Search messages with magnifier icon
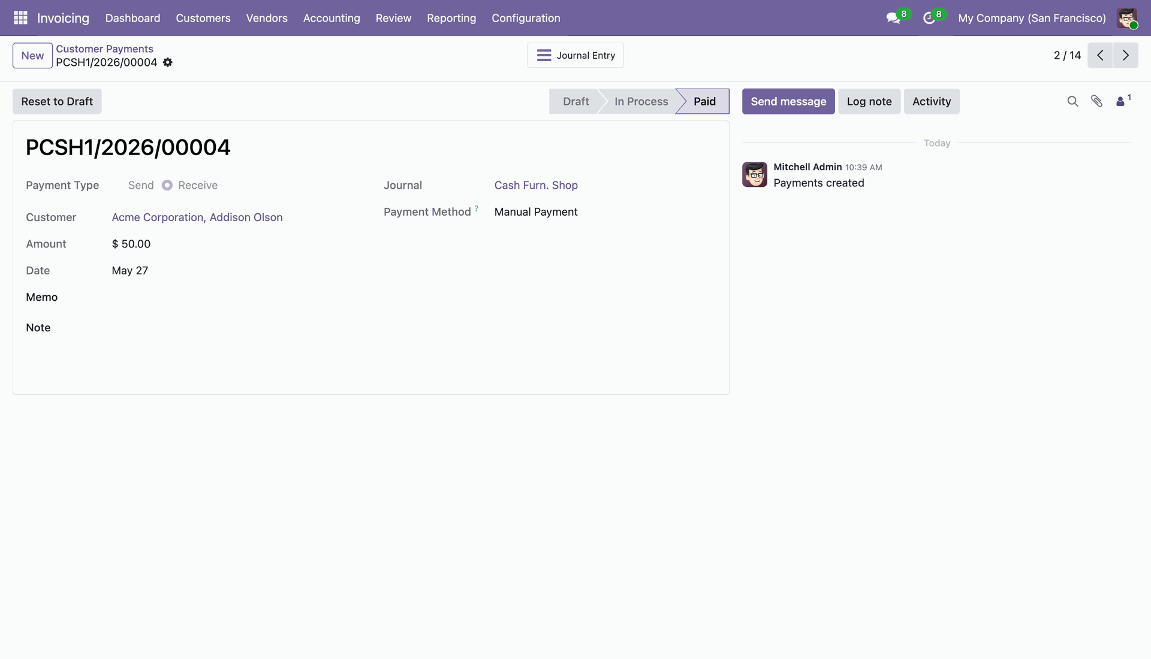Screen dimensions: 1151x659 1072,101
